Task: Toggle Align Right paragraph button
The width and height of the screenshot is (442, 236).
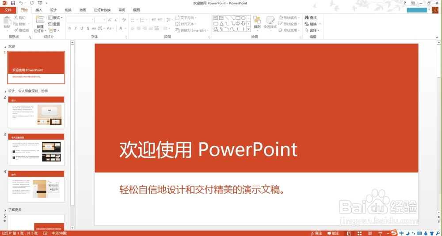Action: [145, 28]
